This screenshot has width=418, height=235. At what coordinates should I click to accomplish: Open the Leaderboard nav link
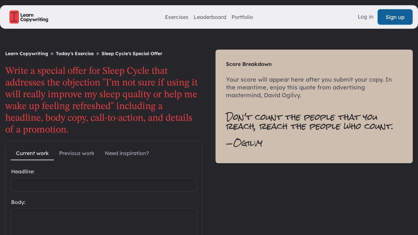point(210,17)
